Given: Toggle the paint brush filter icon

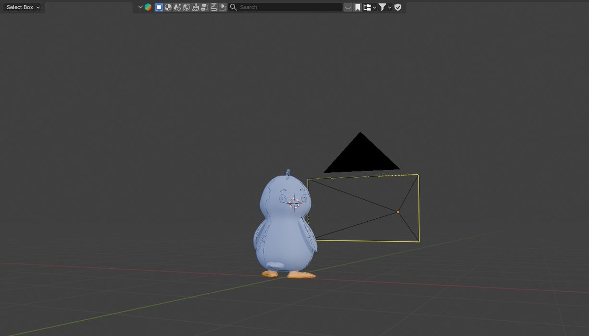Looking at the screenshot, I should (195, 7).
